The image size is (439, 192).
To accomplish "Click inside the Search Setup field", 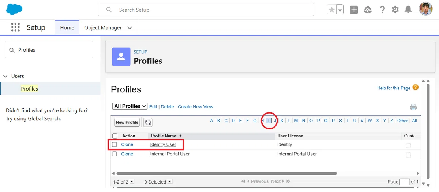I will tap(206, 10).
